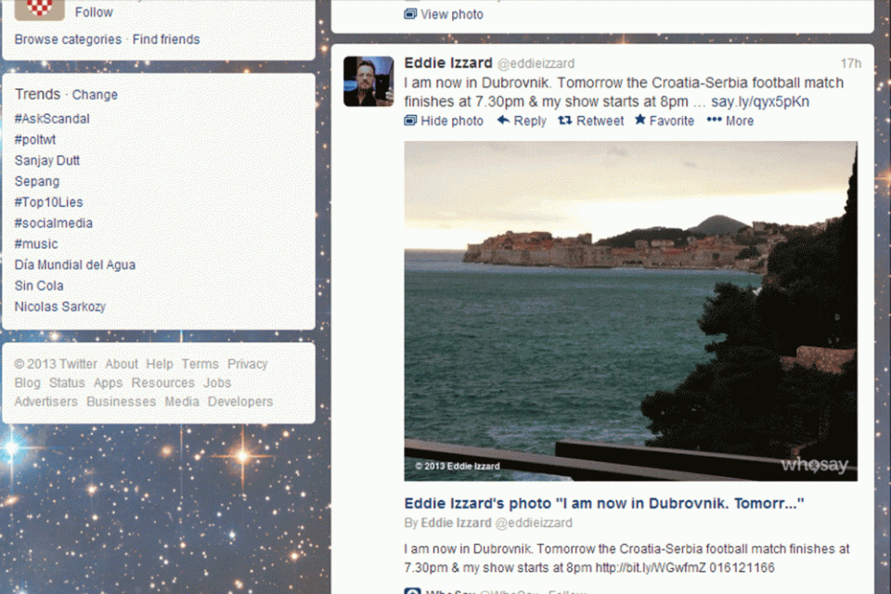Open the Apps footer link
The height and width of the screenshot is (594, 891).
[108, 382]
